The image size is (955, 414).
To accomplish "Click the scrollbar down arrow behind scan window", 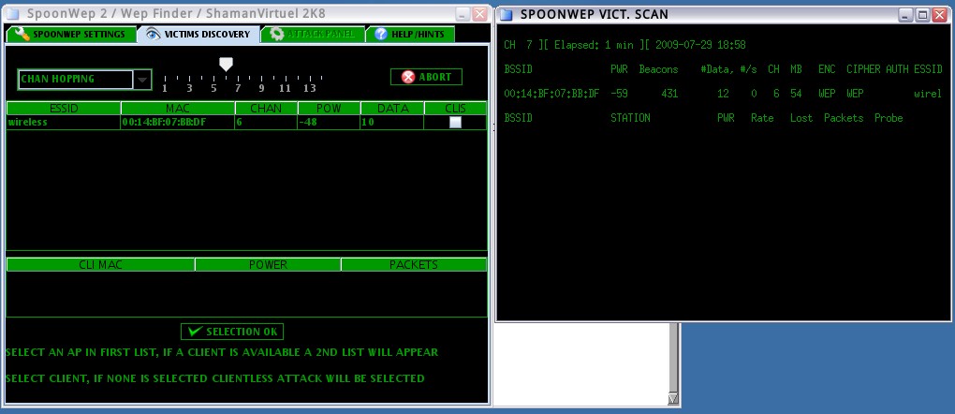I will 673,399.
